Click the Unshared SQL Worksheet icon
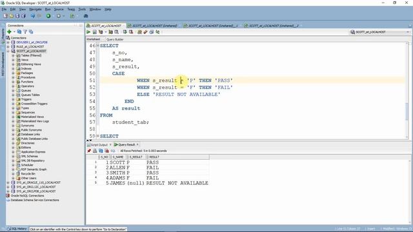Image resolution: width=413 pixels, height=232 pixels. click(x=139, y=32)
